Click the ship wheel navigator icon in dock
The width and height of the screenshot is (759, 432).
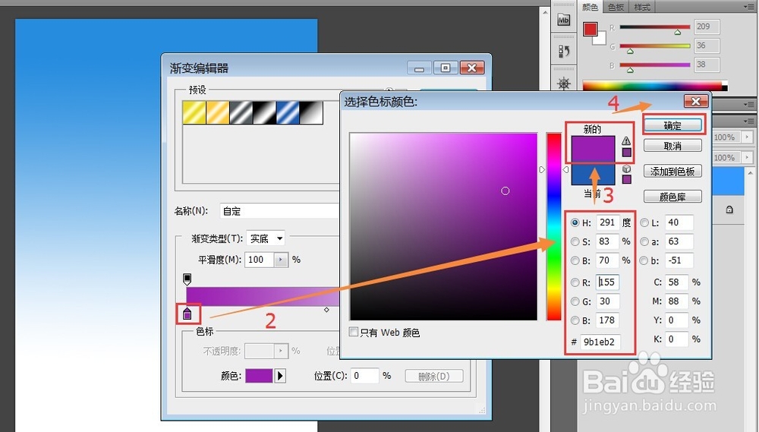pos(564,84)
